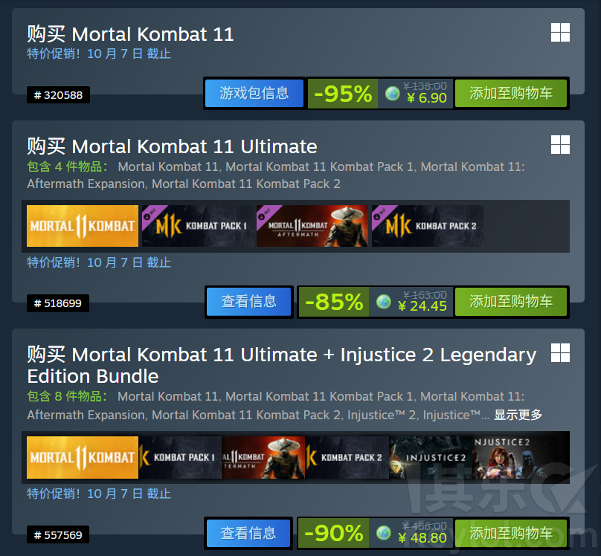Open the Kombat Pack 2 DLC thumbnail in Ultimate

428,226
